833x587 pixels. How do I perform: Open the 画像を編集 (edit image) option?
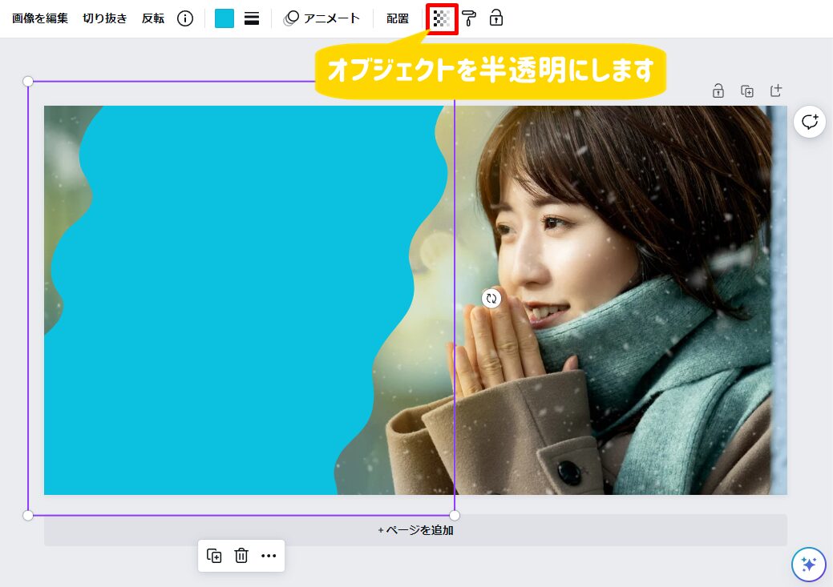[40, 18]
